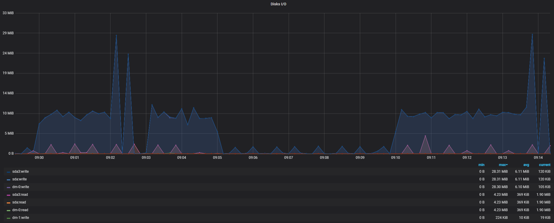Screen dimensions: 554x223
Task: Click the '29 MiB' y-axis label
Action: [x=8, y=33]
